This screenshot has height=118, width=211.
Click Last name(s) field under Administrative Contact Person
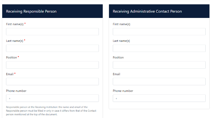159,48
